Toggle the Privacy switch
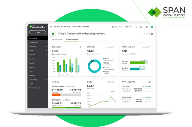 point(151,34)
